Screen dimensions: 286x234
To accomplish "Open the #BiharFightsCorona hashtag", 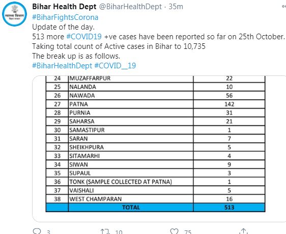I will click(65, 17).
